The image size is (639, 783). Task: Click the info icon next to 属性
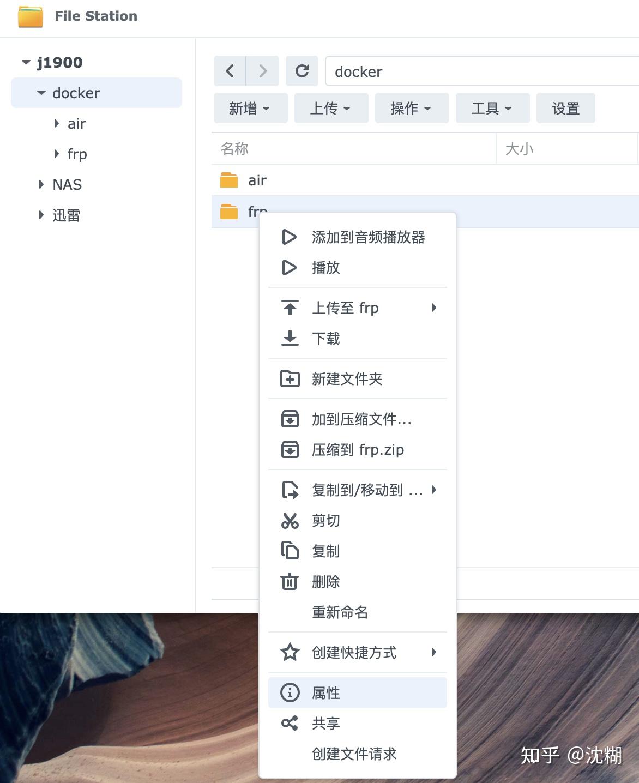(290, 692)
